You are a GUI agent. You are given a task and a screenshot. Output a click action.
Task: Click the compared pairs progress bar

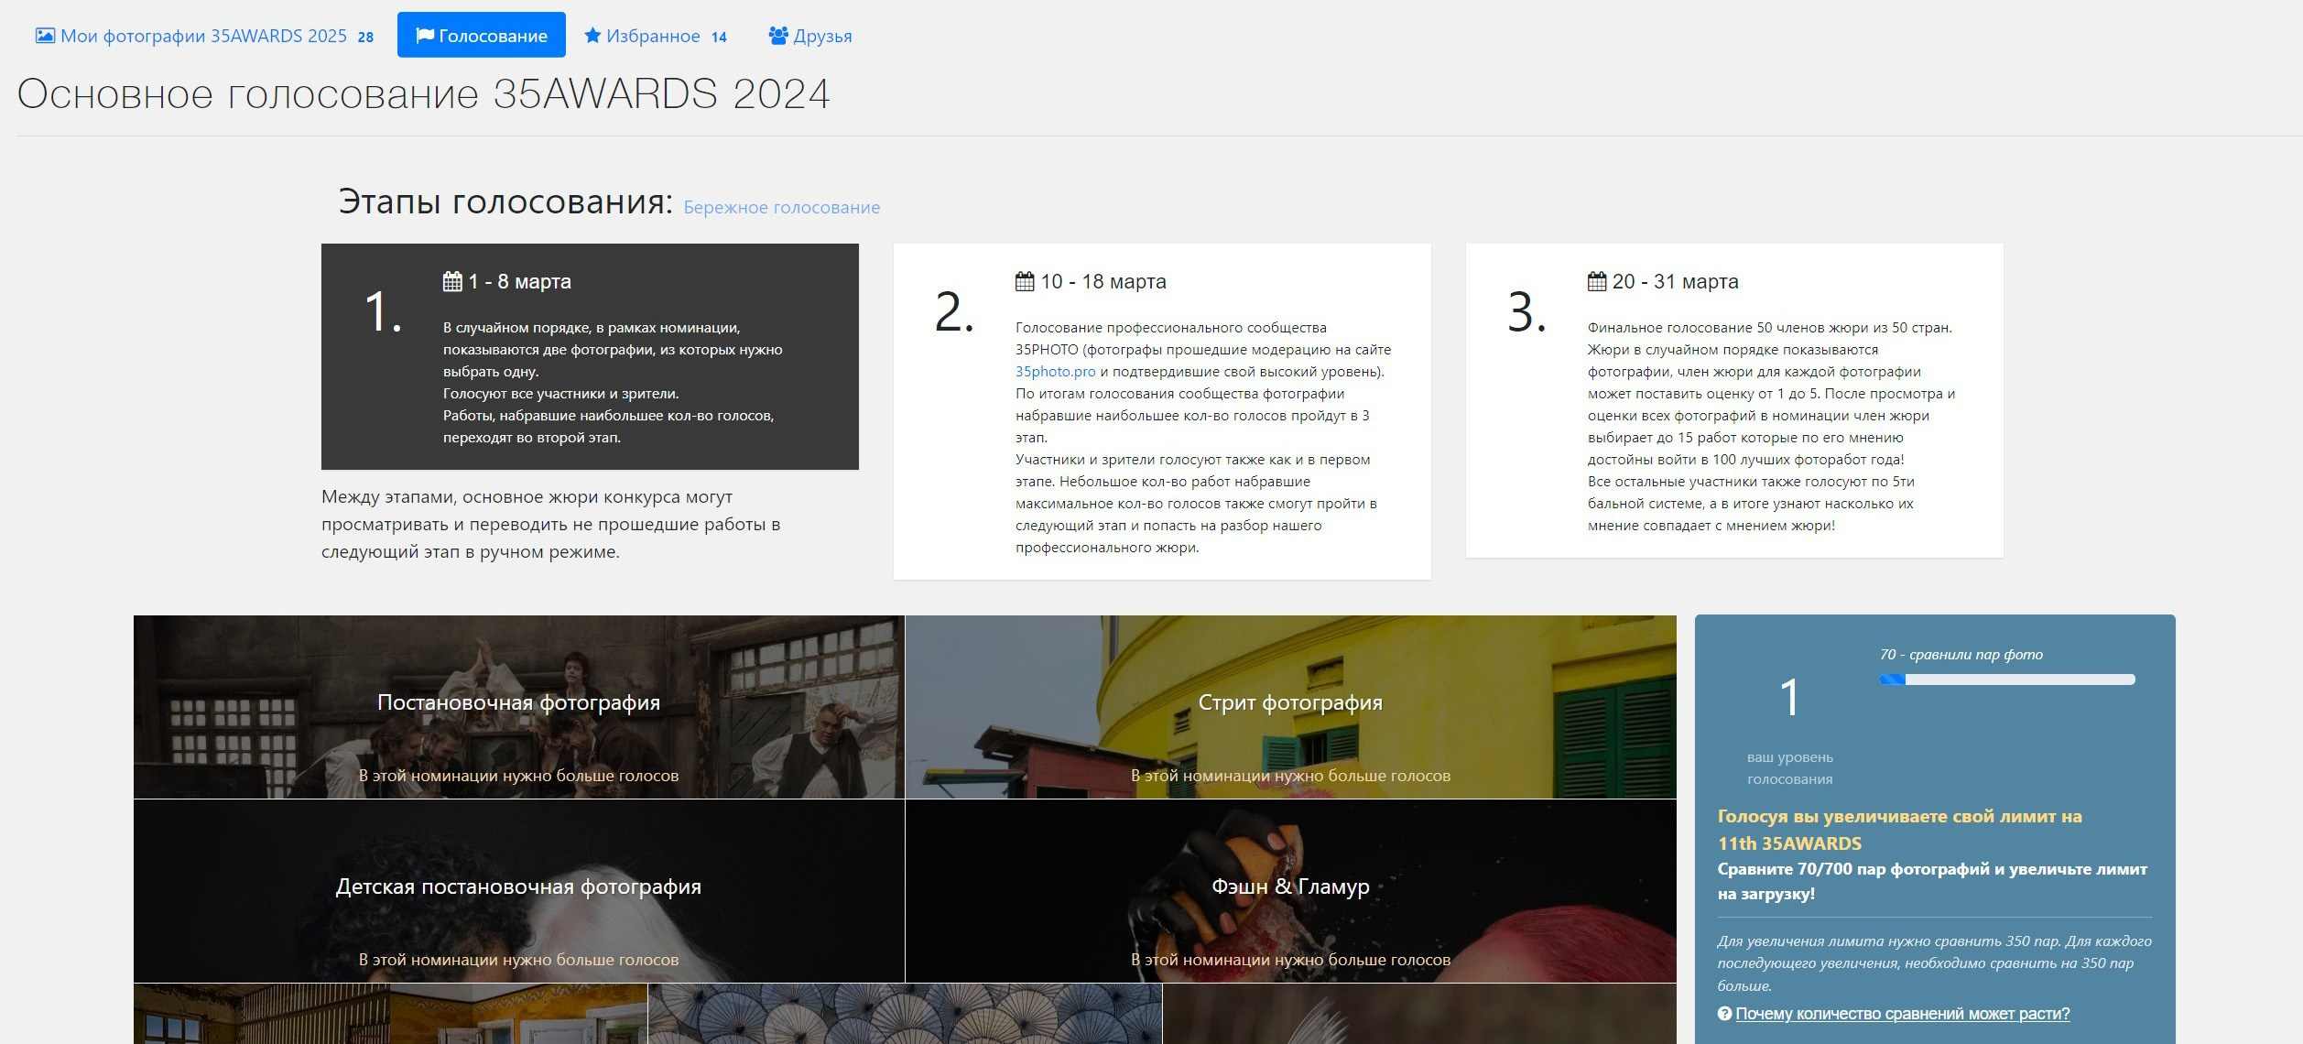[2006, 680]
